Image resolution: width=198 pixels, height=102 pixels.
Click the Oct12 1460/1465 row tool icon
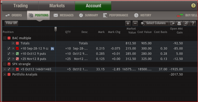pyautogui.click(x=9, y=69)
